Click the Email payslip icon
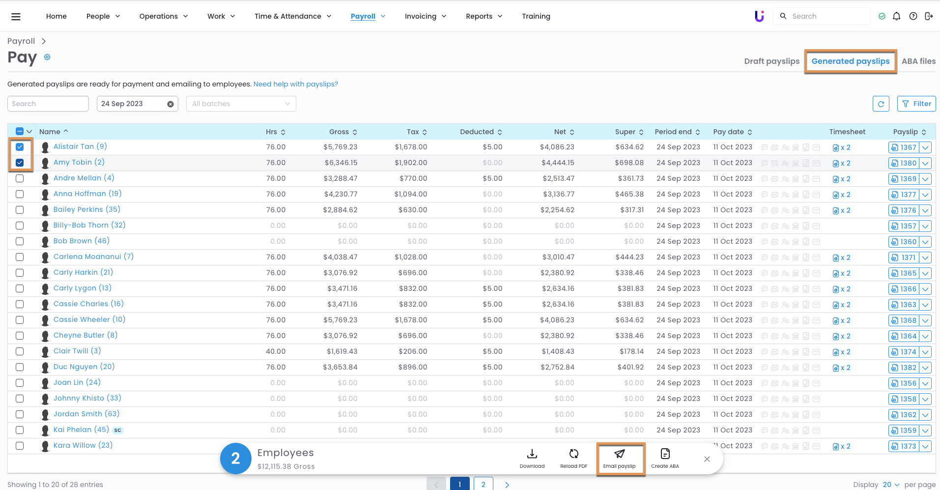The height and width of the screenshot is (490, 940). coord(619,454)
